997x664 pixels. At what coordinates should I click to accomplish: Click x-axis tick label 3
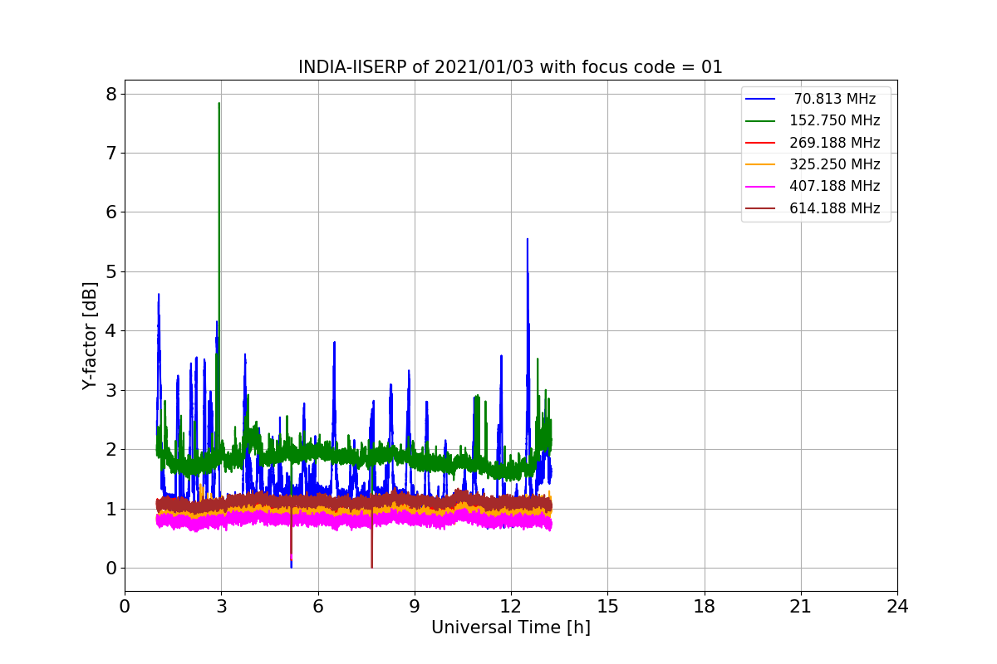click(221, 606)
